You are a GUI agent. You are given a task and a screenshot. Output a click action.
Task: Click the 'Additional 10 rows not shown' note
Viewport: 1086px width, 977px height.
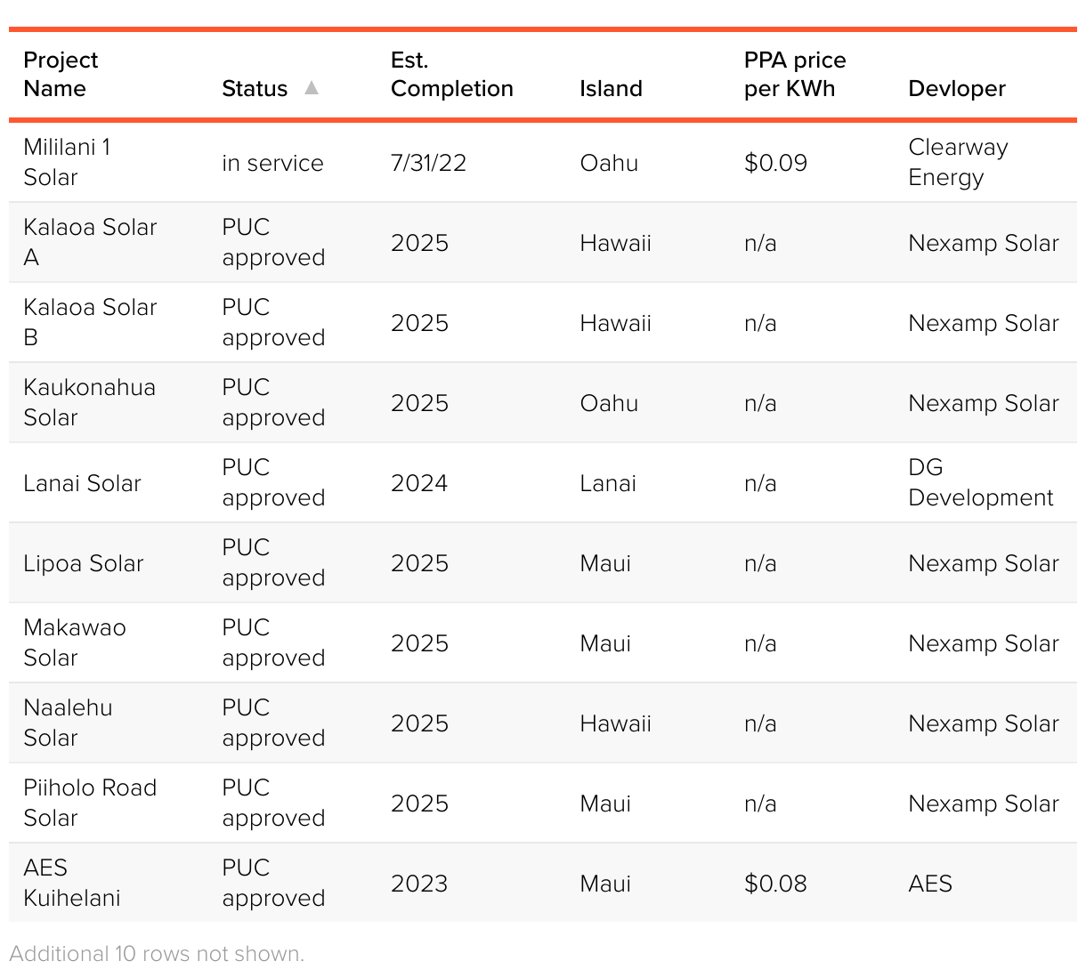tap(157, 954)
